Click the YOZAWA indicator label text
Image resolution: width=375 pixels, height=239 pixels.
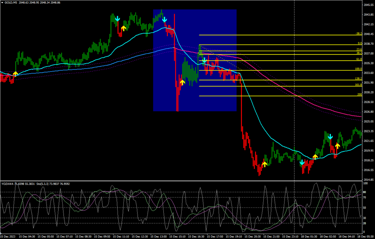(x=8, y=184)
